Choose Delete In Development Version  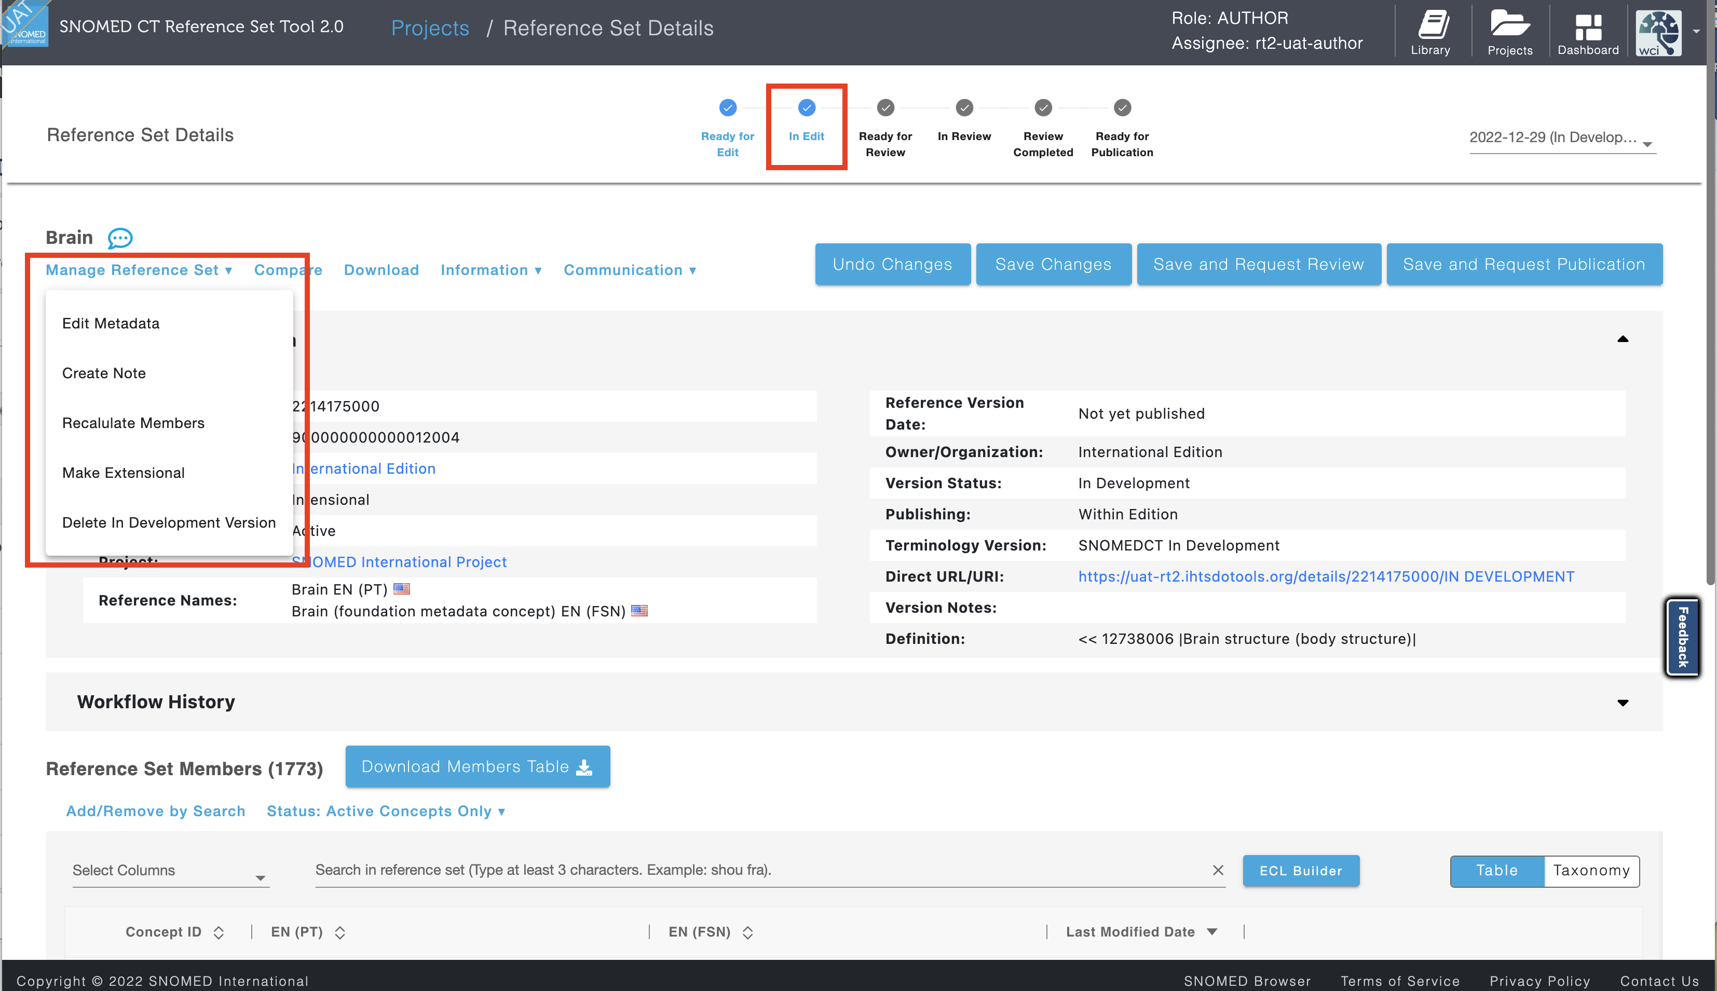click(170, 522)
